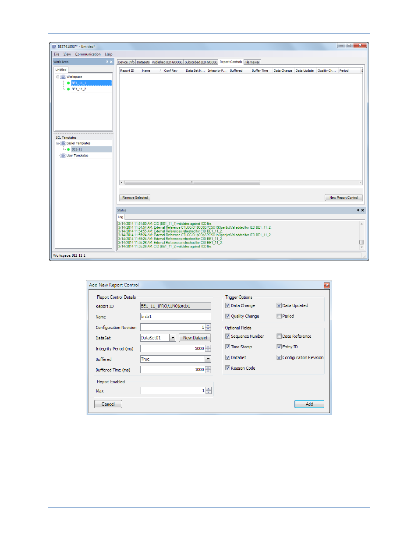Click the BEST61850 application icon in title bar
The width and height of the screenshot is (418, 541).
click(54, 46)
